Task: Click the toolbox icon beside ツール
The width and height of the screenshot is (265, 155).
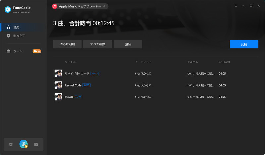Action: coord(9,51)
